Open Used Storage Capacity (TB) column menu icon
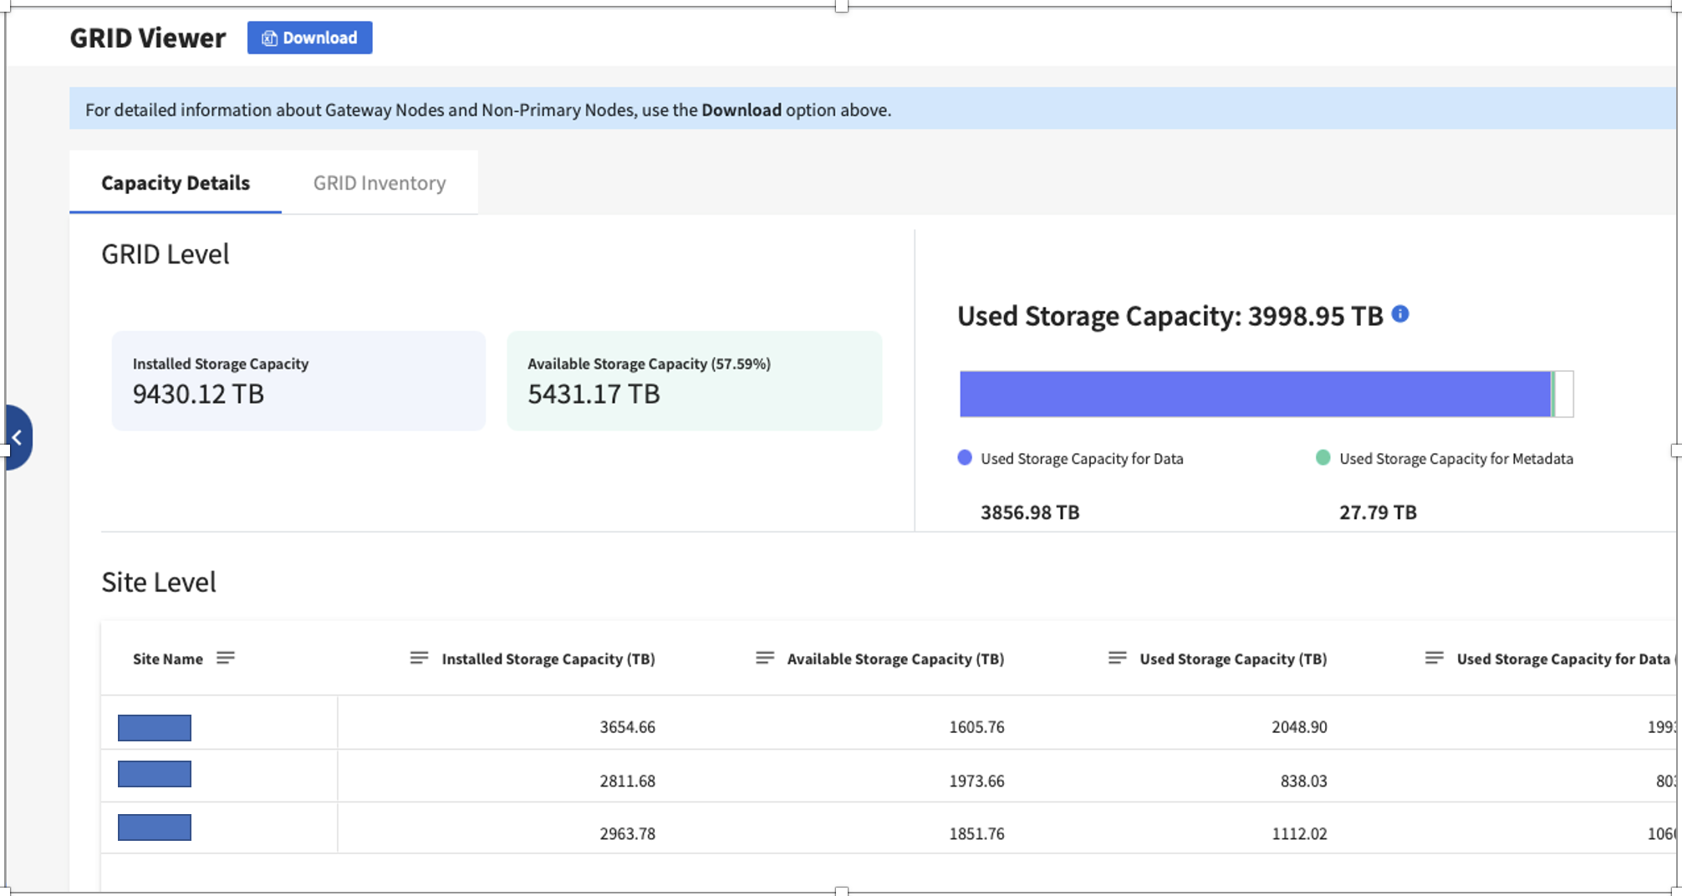The image size is (1682, 896). [1117, 658]
